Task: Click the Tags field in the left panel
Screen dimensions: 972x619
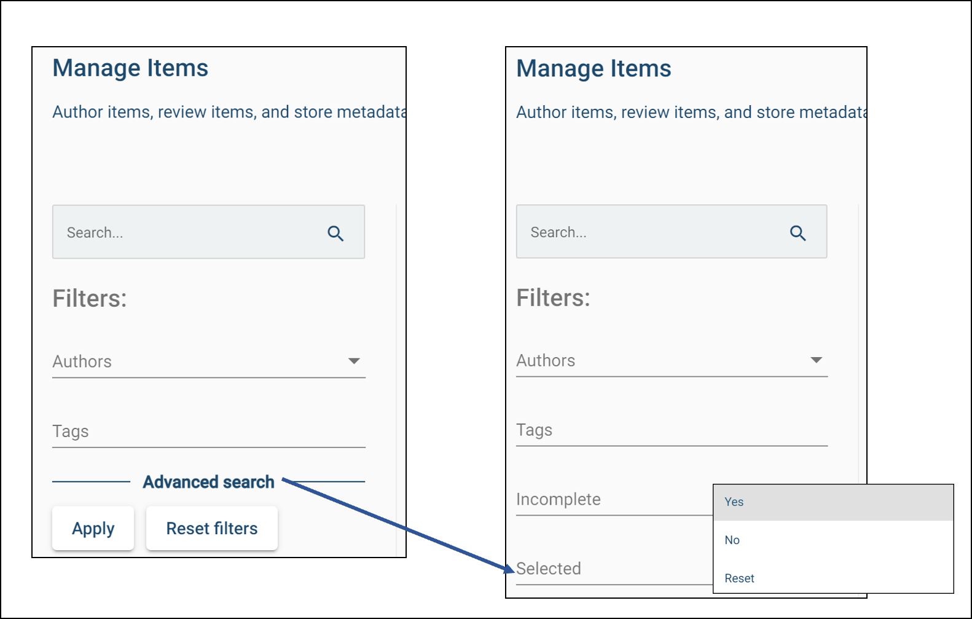Action: (x=208, y=432)
